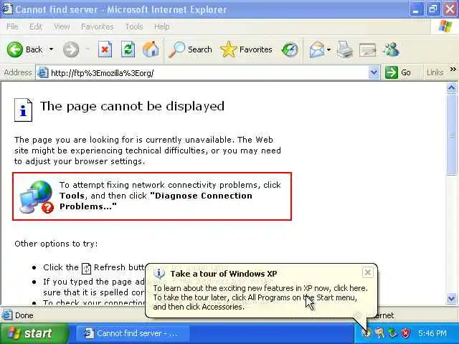Click the Windows tour tray icon
Viewport: 459px width, 344px height.
pyautogui.click(x=366, y=333)
